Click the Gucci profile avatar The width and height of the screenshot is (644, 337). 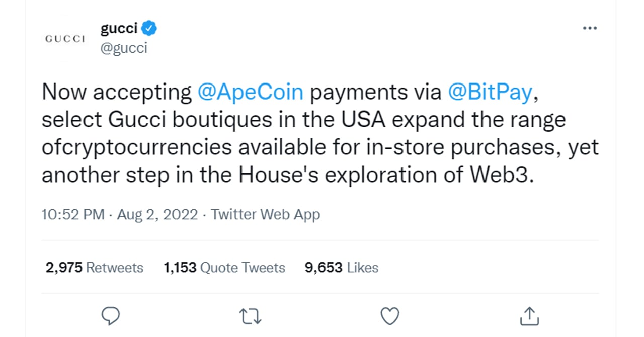[x=64, y=38]
